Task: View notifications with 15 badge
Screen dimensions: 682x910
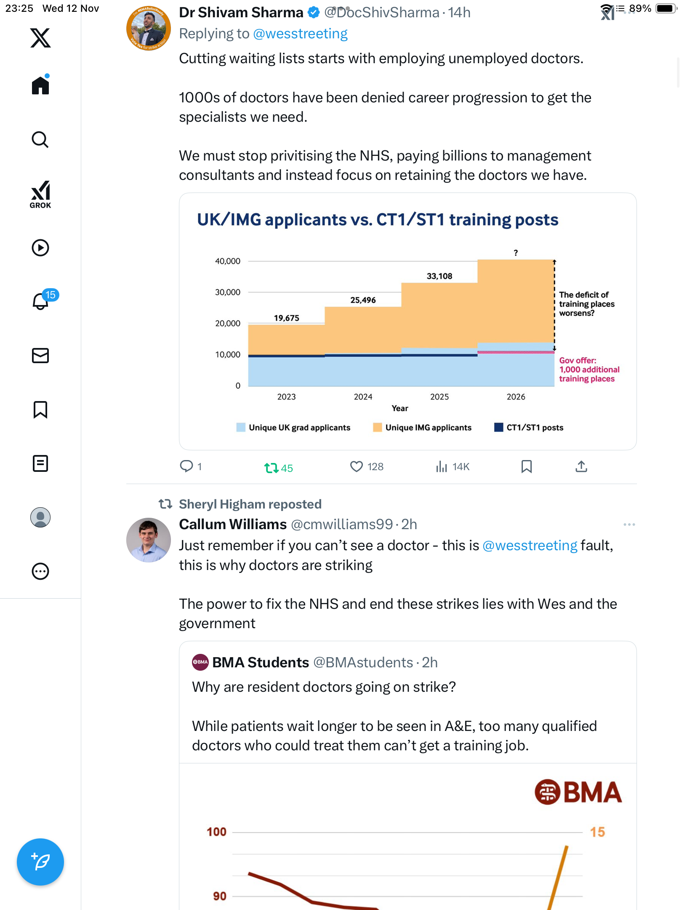Action: pos(41,301)
